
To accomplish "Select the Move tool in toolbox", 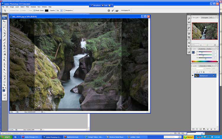I will point(5,22).
